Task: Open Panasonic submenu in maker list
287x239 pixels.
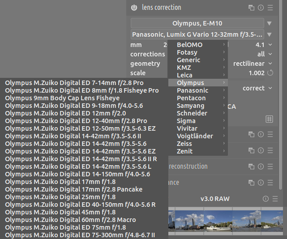Action: coord(198,90)
